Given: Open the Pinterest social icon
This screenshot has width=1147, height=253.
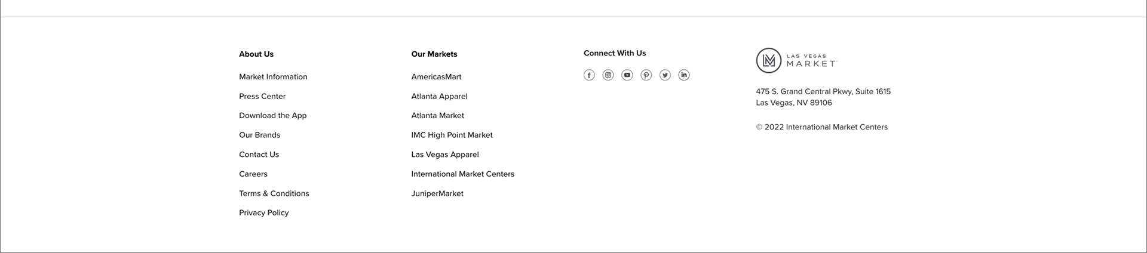Looking at the screenshot, I should (x=646, y=75).
